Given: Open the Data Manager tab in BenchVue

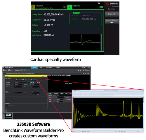Looking at the screenshot, I should [x=49, y=67].
